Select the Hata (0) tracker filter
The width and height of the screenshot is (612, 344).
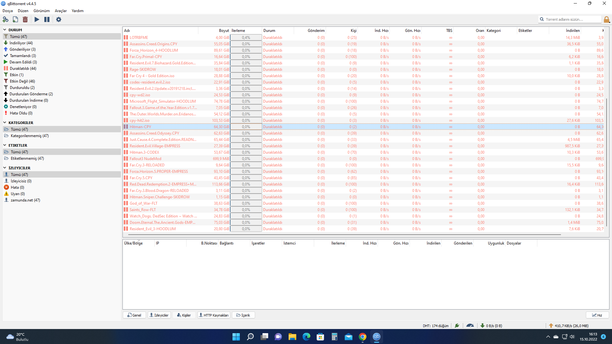coord(62,187)
